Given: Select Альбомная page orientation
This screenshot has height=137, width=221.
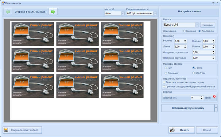Looking at the screenshot, I should tap(200, 31).
